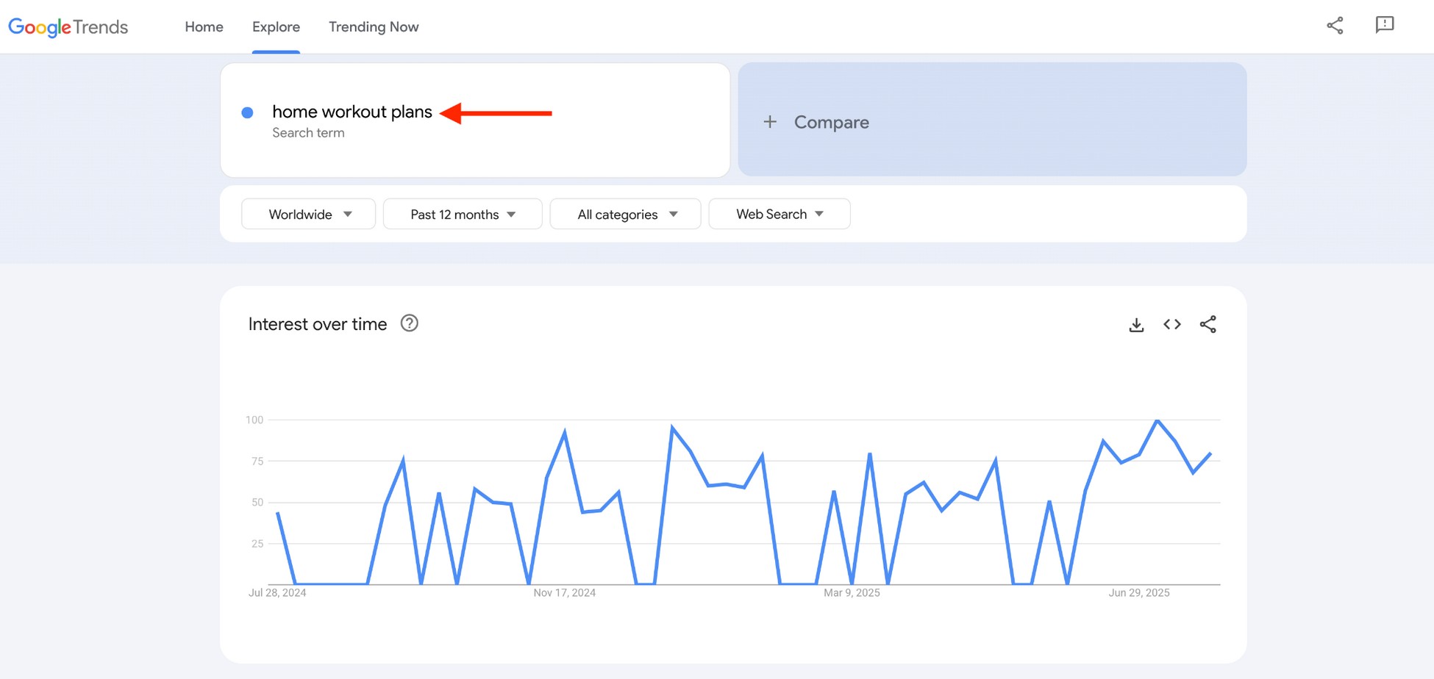Image resolution: width=1434 pixels, height=679 pixels.
Task: Click the Google Trends logo
Action: point(68,27)
